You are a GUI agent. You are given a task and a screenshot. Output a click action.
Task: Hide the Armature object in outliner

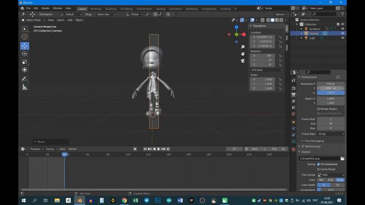point(343,29)
